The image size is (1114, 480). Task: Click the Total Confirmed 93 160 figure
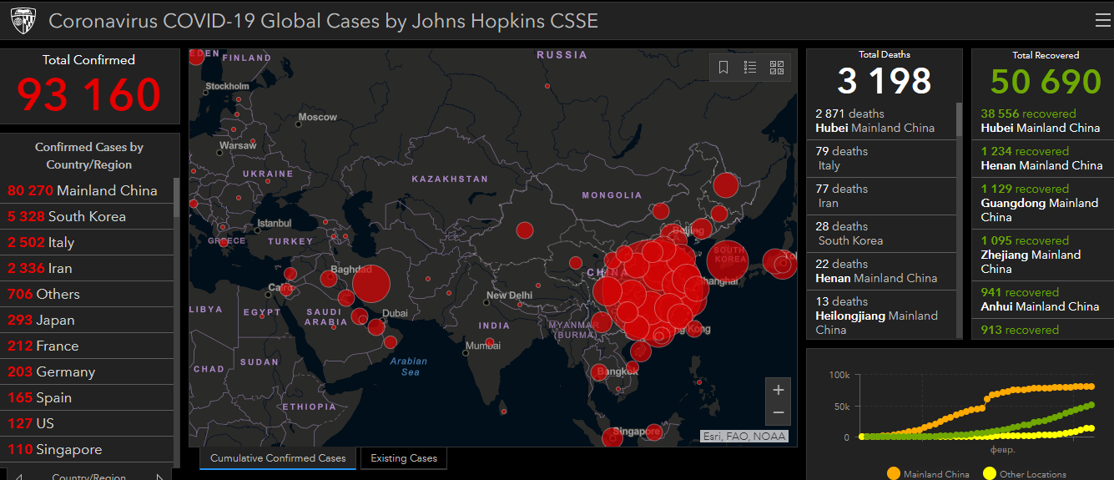(x=88, y=94)
